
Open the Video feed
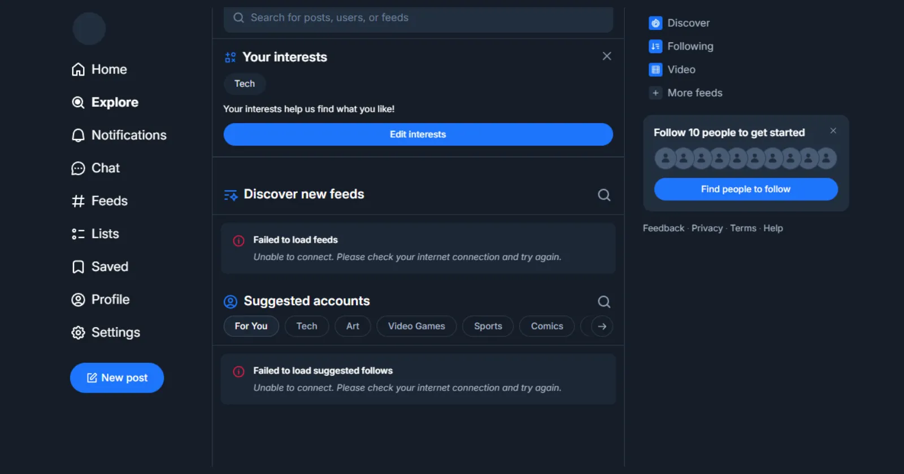click(x=681, y=69)
